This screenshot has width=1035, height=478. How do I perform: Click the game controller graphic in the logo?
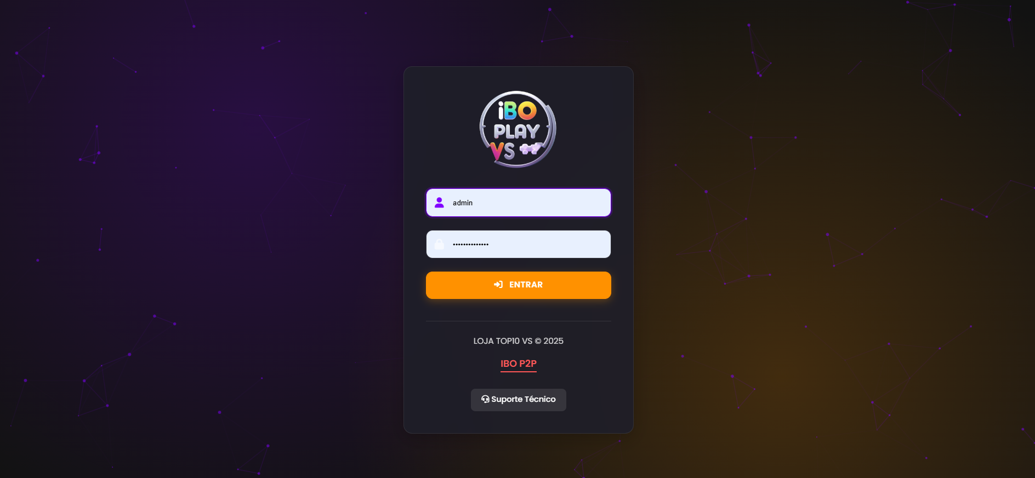tap(530, 148)
